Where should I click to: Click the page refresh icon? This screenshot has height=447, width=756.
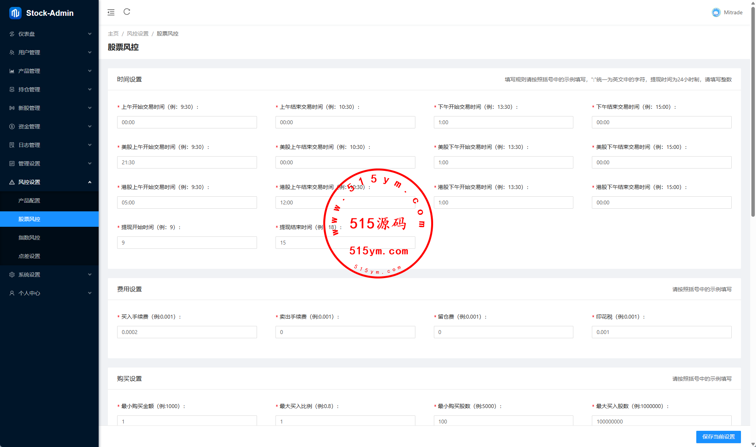point(127,12)
